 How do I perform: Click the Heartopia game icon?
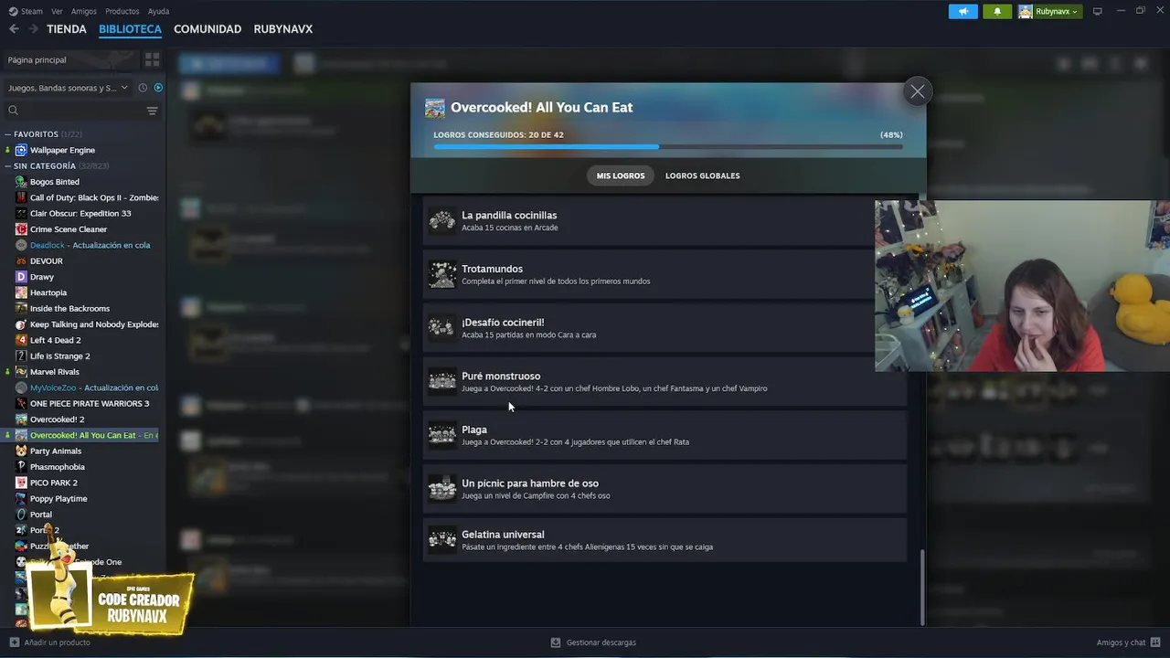pyautogui.click(x=21, y=292)
